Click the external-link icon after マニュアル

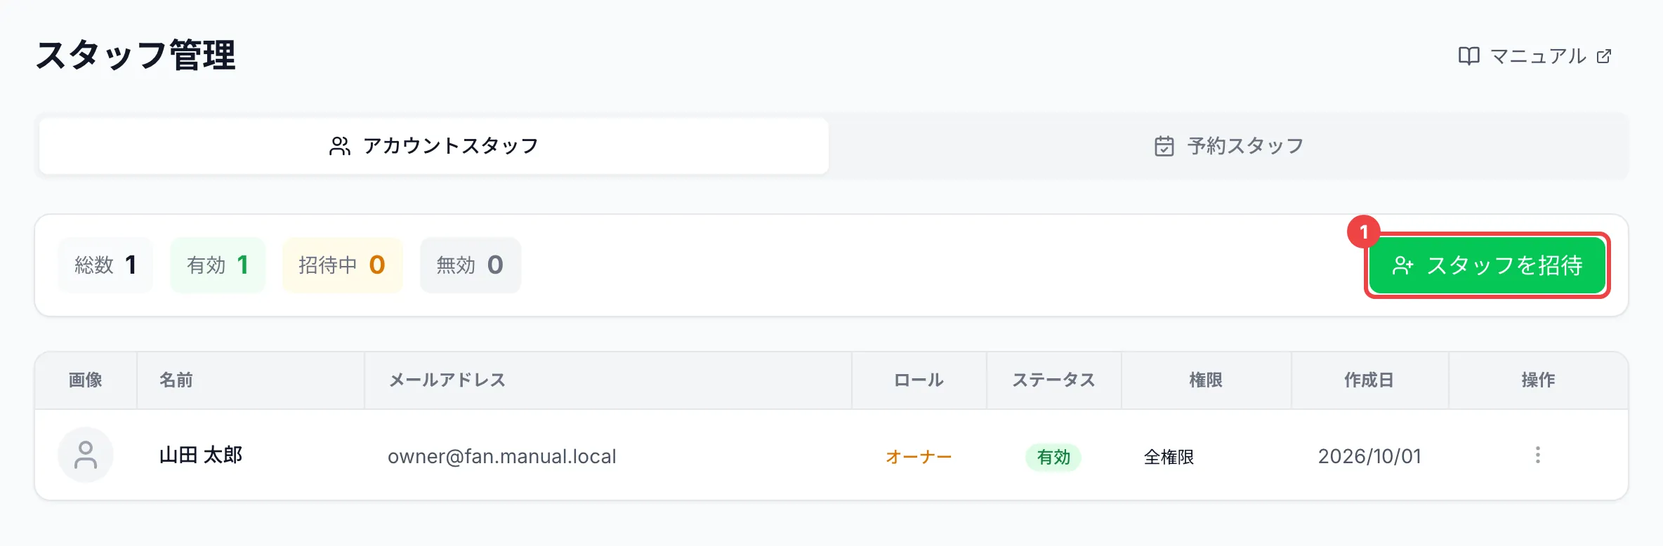tap(1604, 56)
